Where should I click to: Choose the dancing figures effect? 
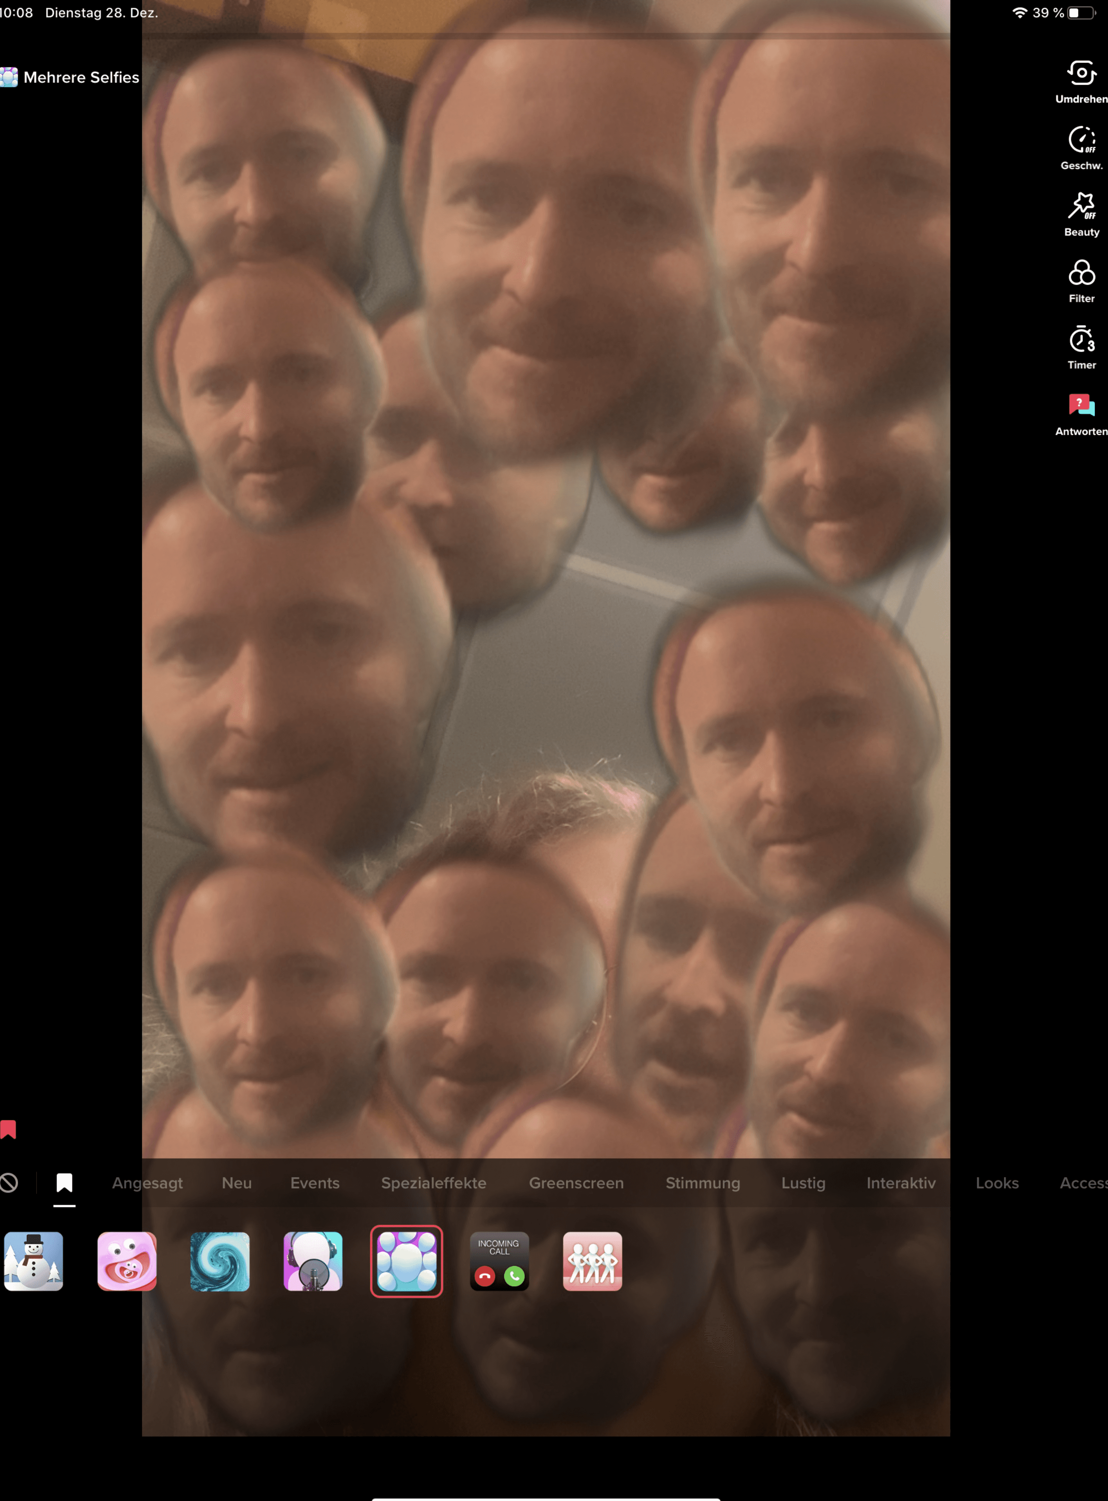(592, 1261)
